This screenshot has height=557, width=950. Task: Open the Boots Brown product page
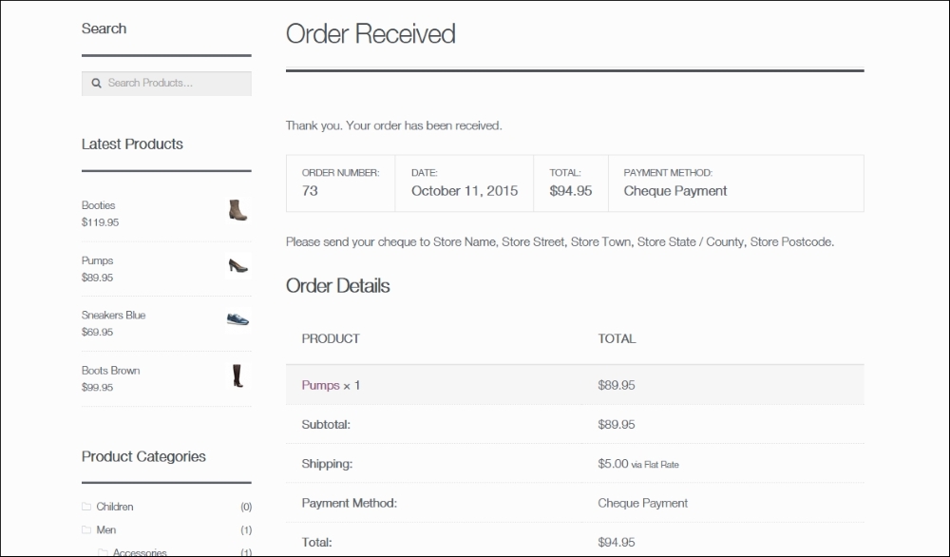[x=109, y=370]
